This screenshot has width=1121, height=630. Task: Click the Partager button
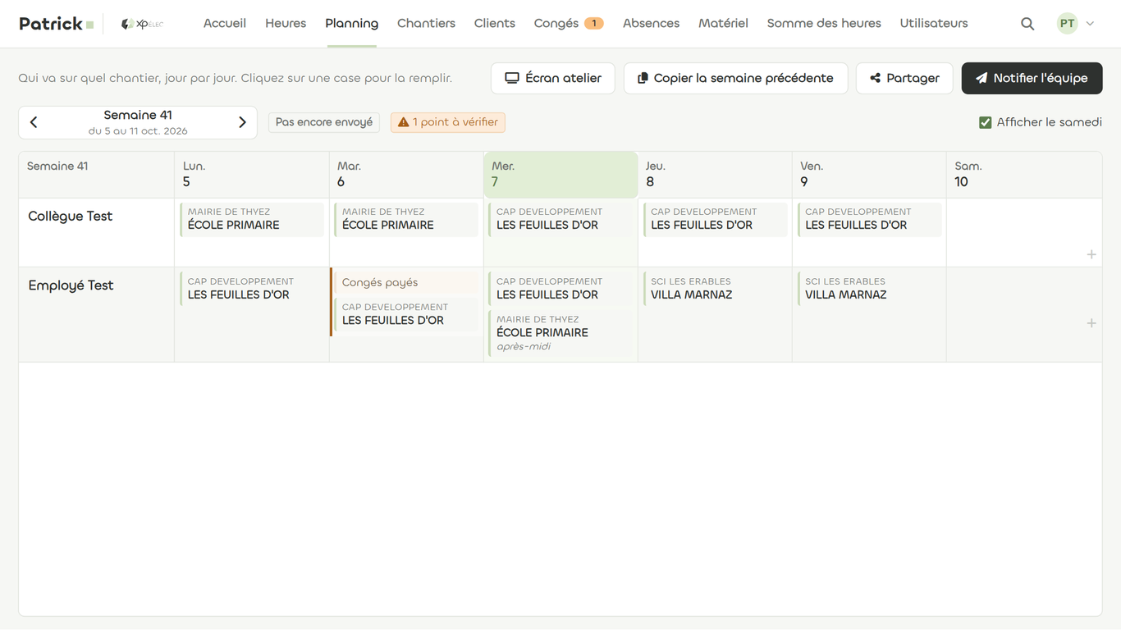pos(904,78)
